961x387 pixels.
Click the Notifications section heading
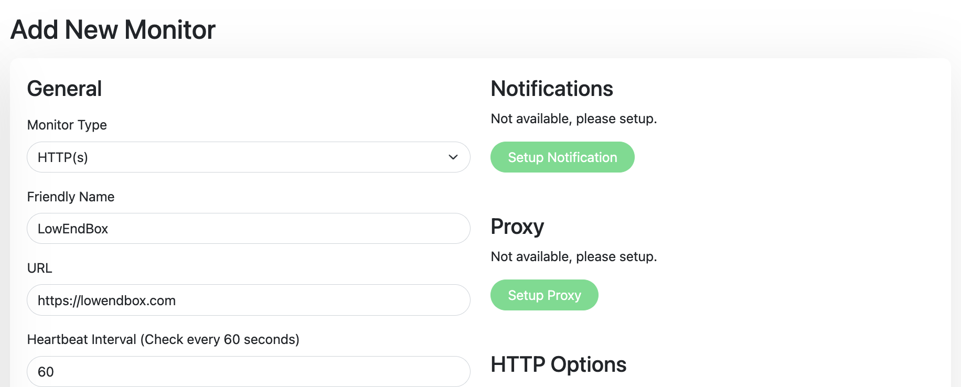pos(552,89)
